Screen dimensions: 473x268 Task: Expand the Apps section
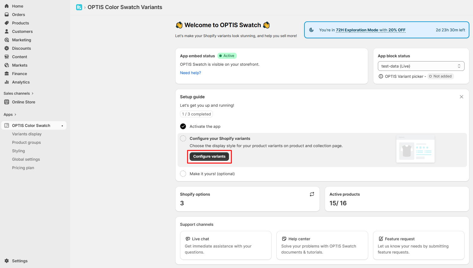pyautogui.click(x=10, y=115)
